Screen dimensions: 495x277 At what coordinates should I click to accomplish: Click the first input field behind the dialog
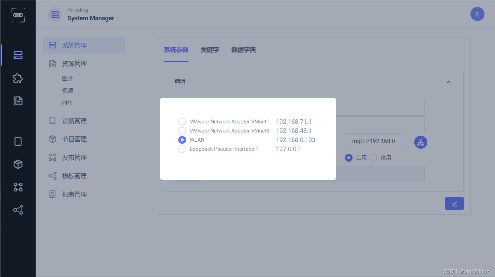click(x=380, y=108)
